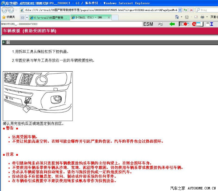Click the IE refresh page icon

[185, 10]
